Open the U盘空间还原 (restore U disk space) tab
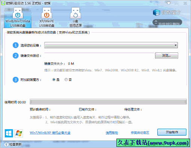 (76, 17)
